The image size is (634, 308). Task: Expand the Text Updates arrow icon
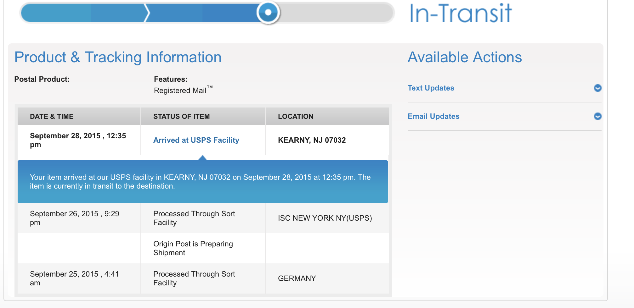tap(597, 88)
